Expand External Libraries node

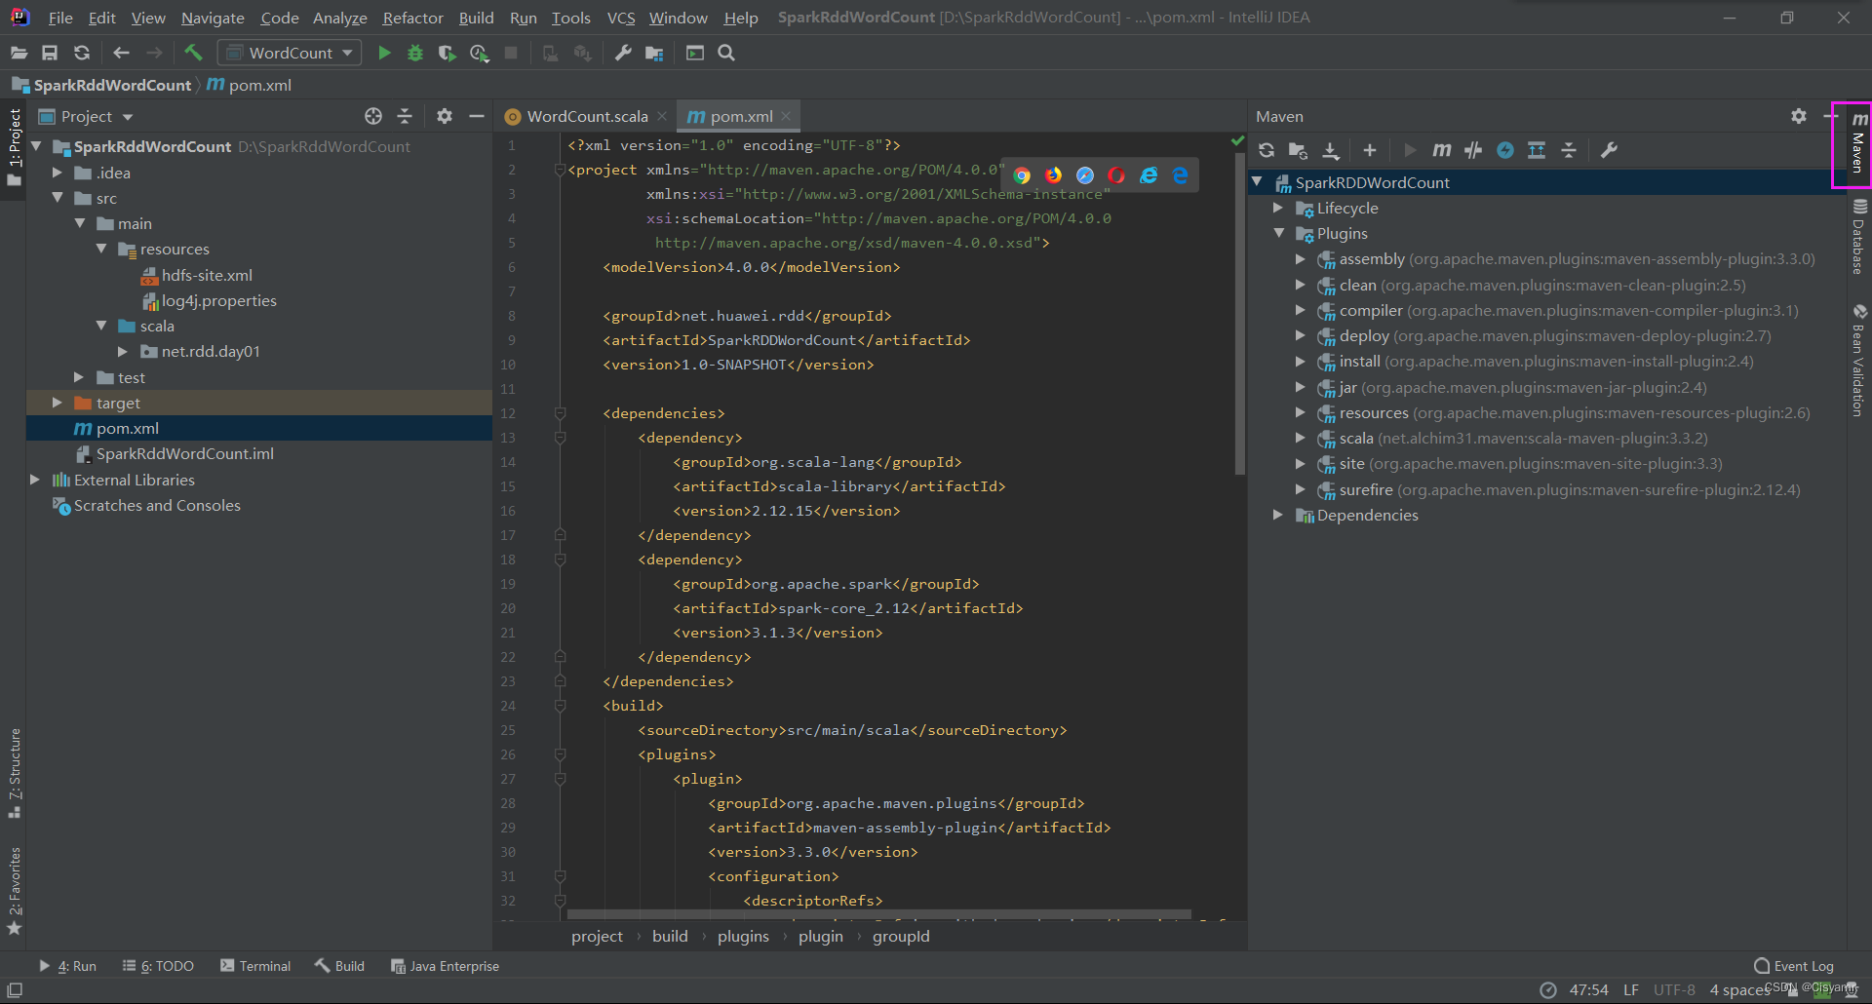click(x=35, y=480)
